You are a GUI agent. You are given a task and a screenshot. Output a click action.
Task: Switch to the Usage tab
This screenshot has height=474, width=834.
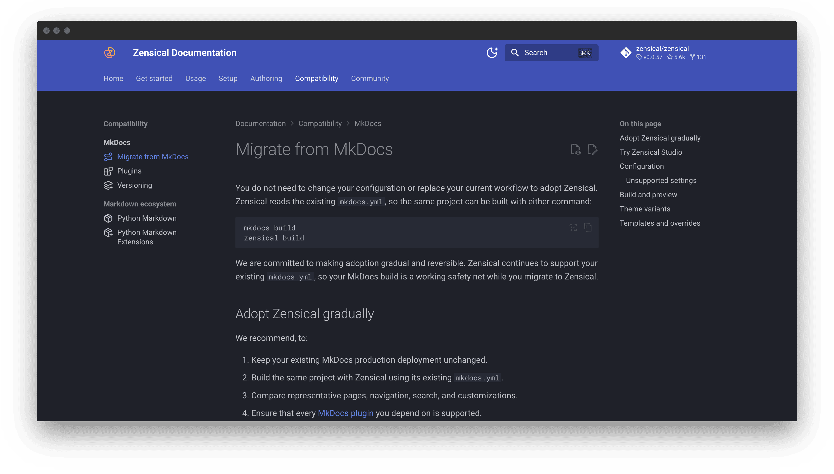click(x=196, y=79)
